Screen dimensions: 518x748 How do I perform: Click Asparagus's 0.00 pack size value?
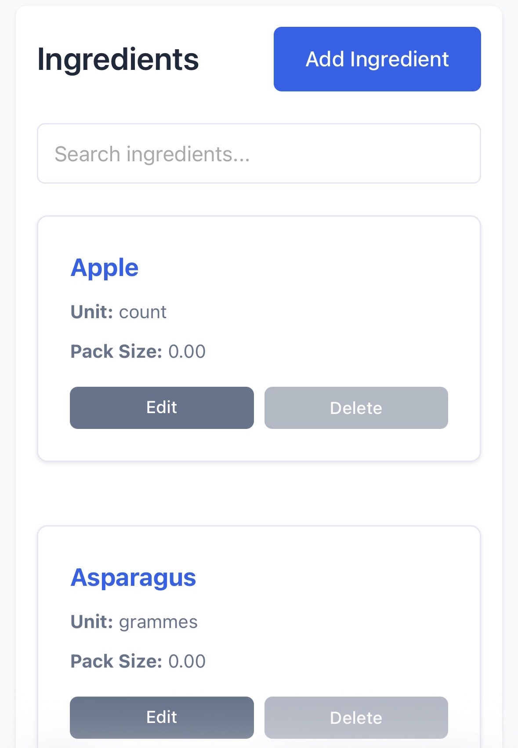[187, 661]
